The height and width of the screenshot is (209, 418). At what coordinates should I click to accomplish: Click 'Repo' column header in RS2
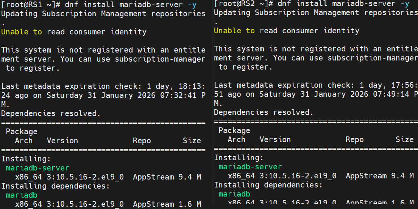pyautogui.click(x=354, y=139)
